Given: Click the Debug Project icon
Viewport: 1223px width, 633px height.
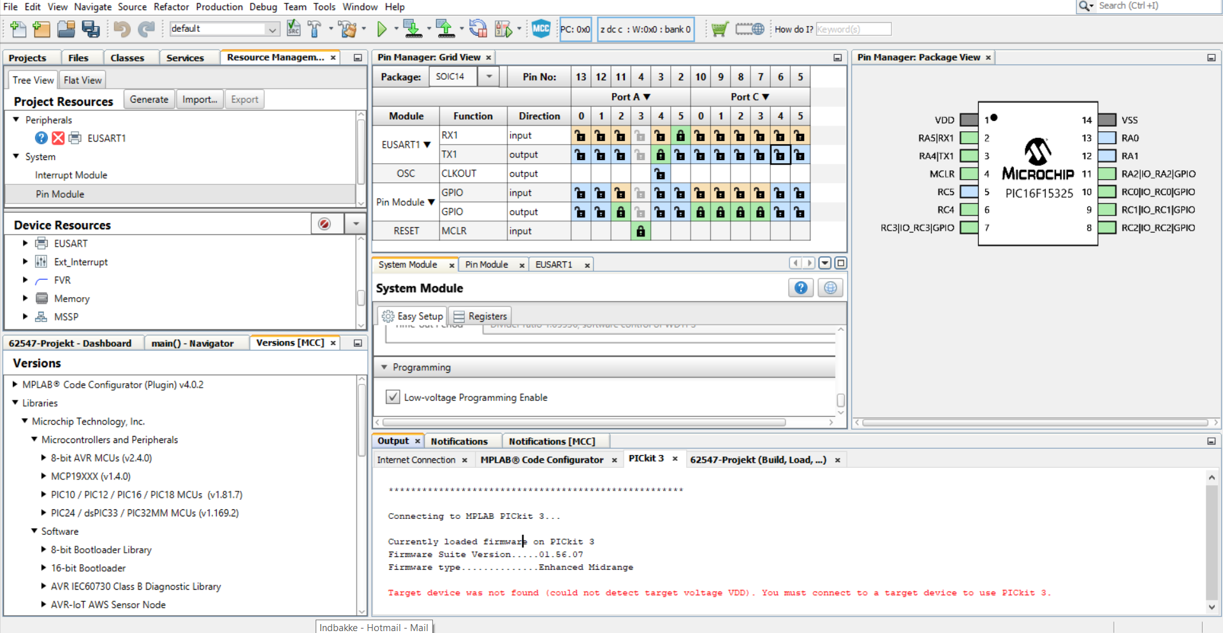Looking at the screenshot, I should [x=503, y=29].
